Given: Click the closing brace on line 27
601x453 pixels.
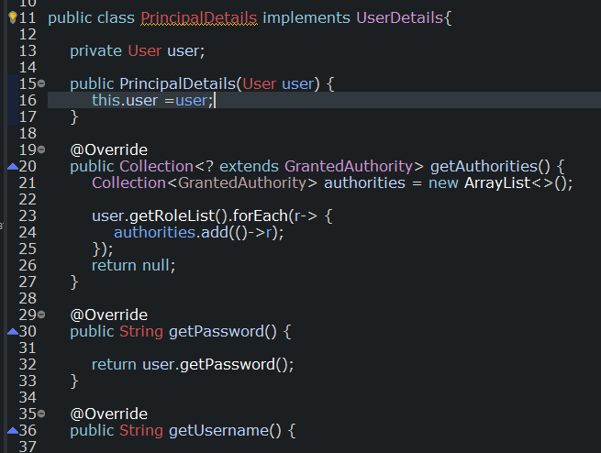Looking at the screenshot, I should click(x=74, y=282).
